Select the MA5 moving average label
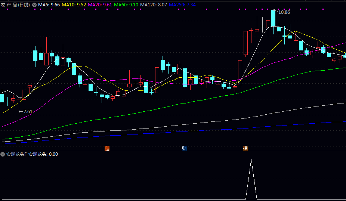 pos(49,4)
